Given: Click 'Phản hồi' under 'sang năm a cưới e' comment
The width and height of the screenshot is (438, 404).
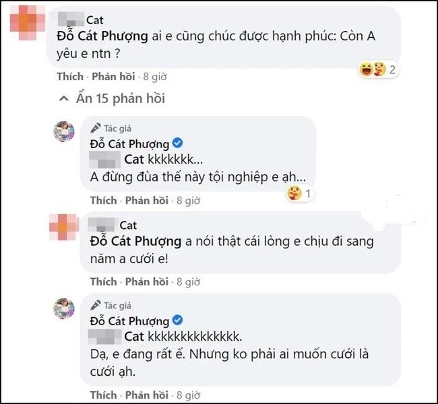Looking at the screenshot, I should point(147,281).
